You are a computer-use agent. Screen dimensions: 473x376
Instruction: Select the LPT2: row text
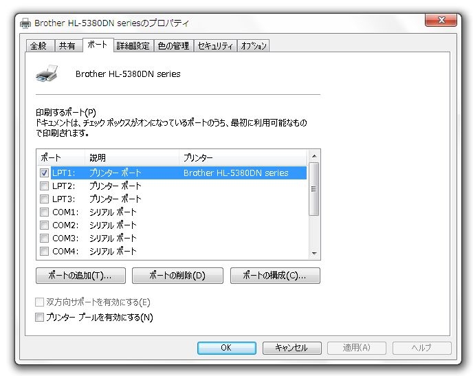click(x=64, y=186)
